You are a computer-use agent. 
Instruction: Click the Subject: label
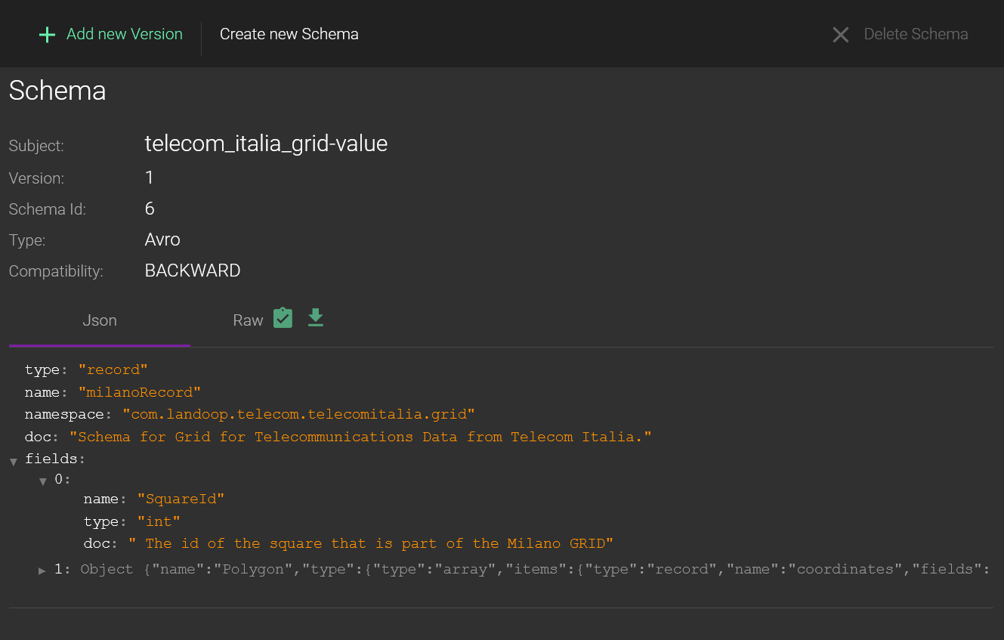36,146
